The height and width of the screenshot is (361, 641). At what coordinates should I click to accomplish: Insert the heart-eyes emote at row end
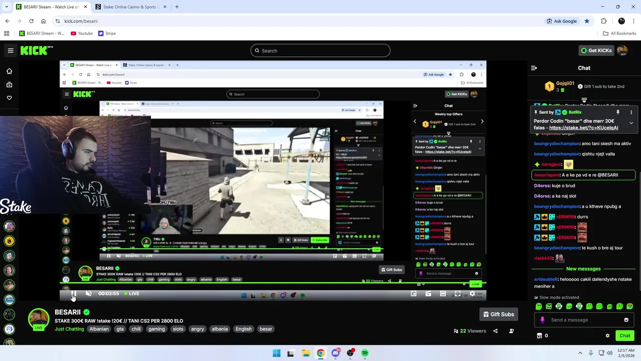tap(629, 306)
